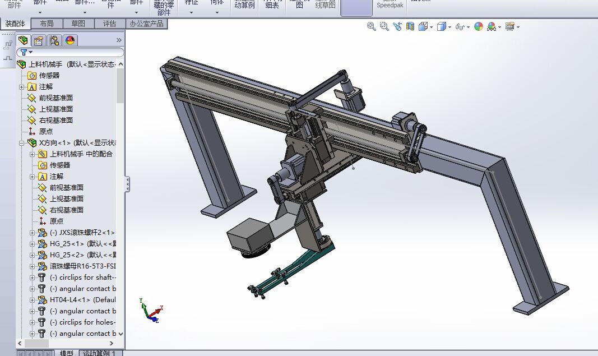The height and width of the screenshot is (356, 598).
Task: Click the View Orientation cube icon
Action: point(423,26)
